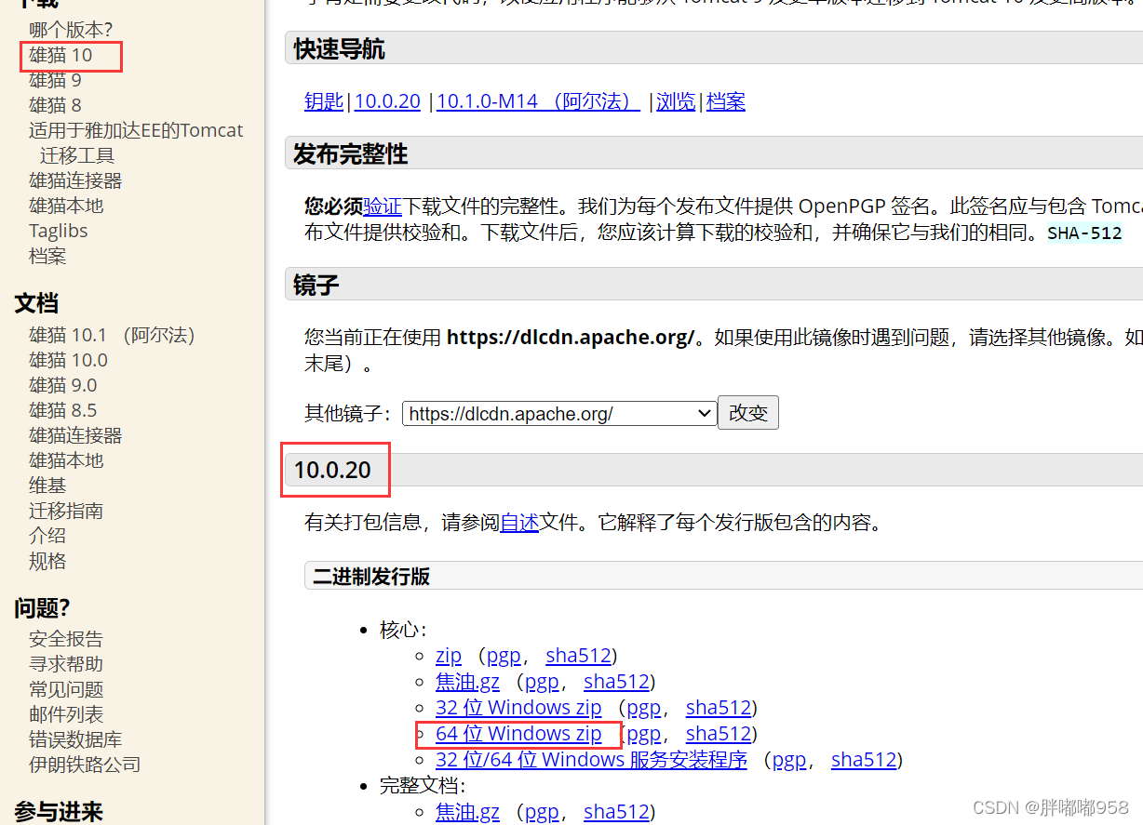Open the 验证 integrity link
The width and height of the screenshot is (1143, 825).
(x=383, y=206)
